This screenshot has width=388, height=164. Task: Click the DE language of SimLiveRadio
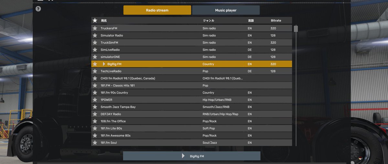click(x=250, y=50)
